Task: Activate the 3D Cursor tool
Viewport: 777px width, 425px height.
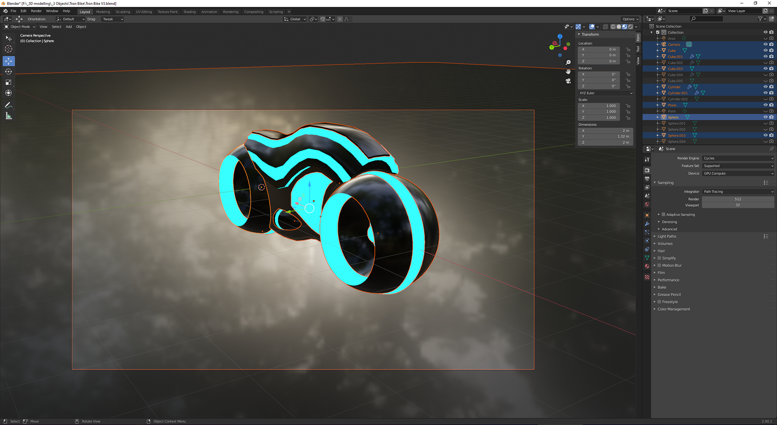Action: 8,49
